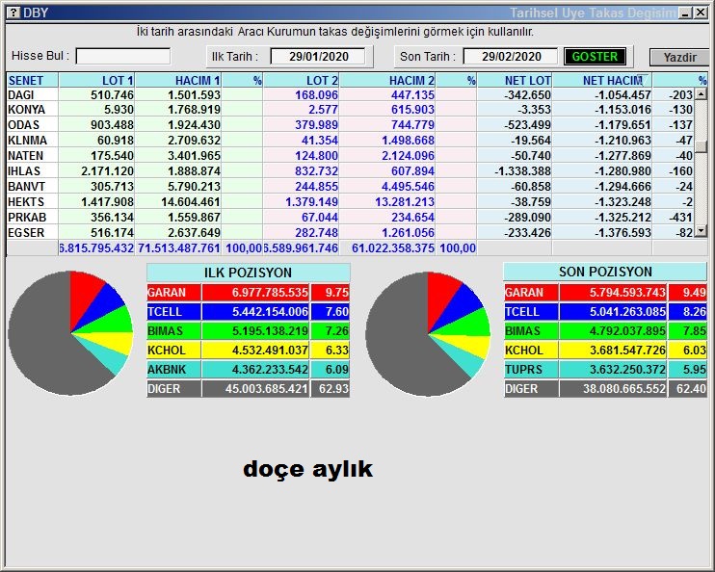Image resolution: width=715 pixels, height=572 pixels.
Task: Sort by NET LOT column header
Action: [x=515, y=81]
